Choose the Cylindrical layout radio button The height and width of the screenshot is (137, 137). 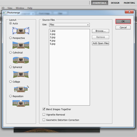(10, 52)
